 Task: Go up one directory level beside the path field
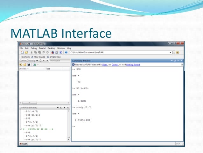point(178,52)
